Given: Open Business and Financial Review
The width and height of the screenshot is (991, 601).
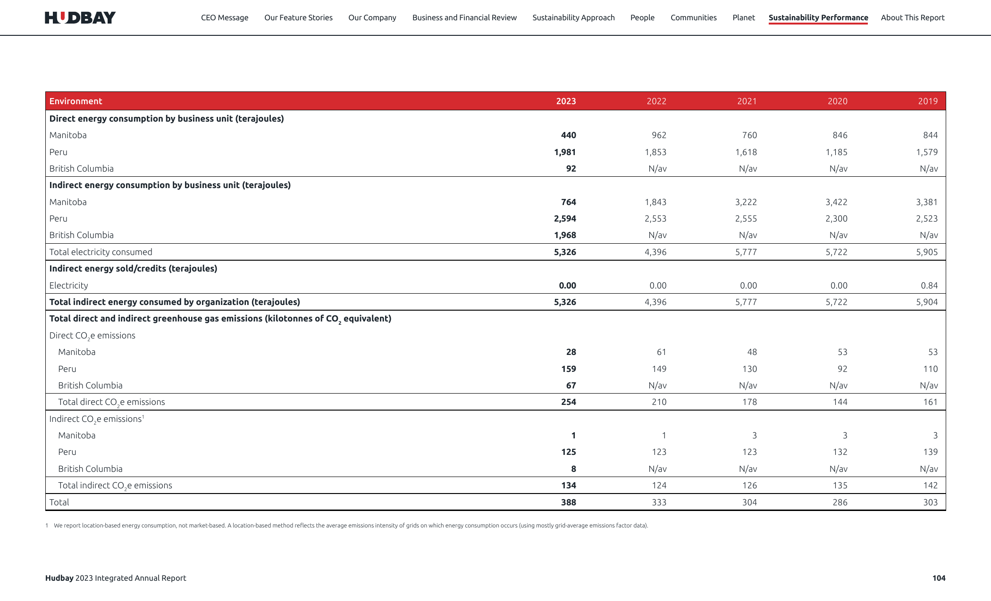Looking at the screenshot, I should click(464, 17).
